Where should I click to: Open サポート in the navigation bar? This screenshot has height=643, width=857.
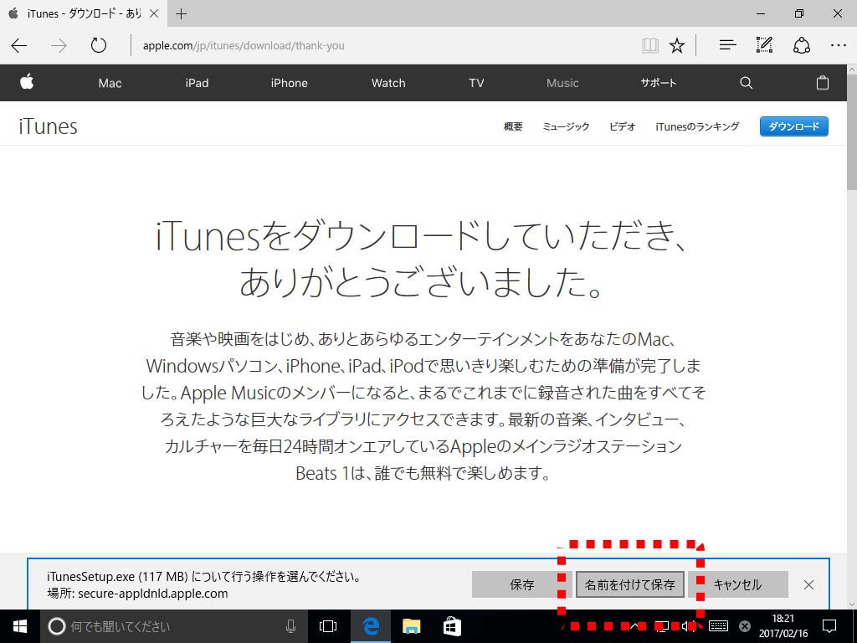(658, 83)
